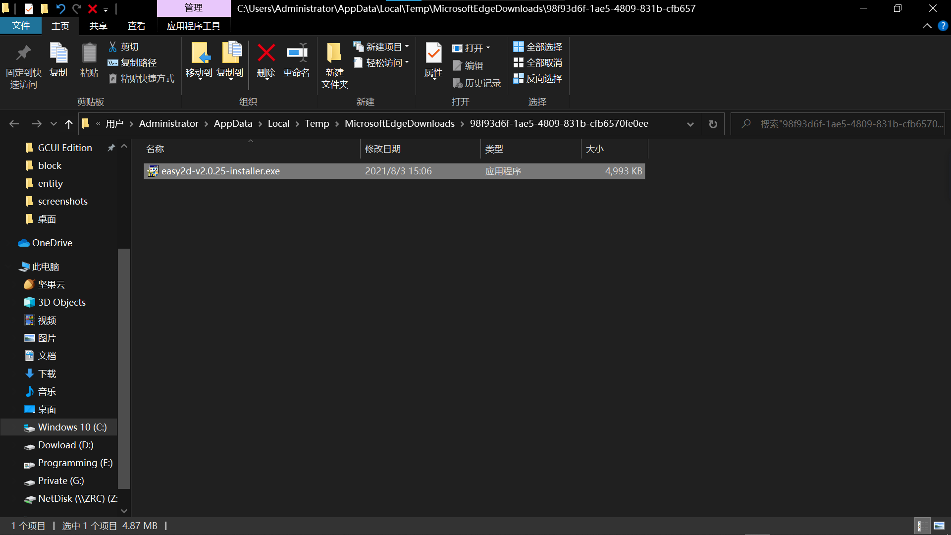Open recent locations dropdown arrow
Screen dimensions: 951x535
[x=53, y=124]
